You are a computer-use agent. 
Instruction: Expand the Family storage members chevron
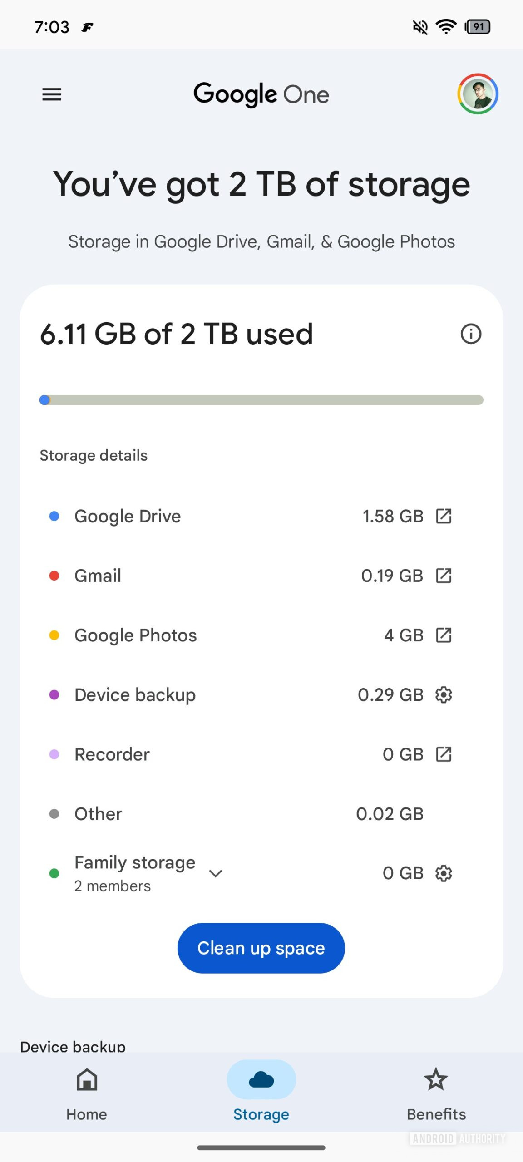pos(215,873)
